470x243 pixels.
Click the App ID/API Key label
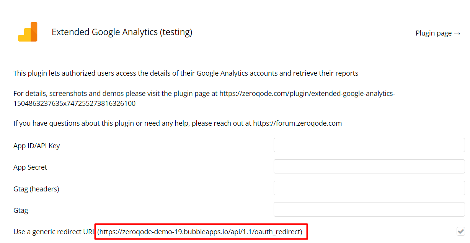click(x=36, y=146)
